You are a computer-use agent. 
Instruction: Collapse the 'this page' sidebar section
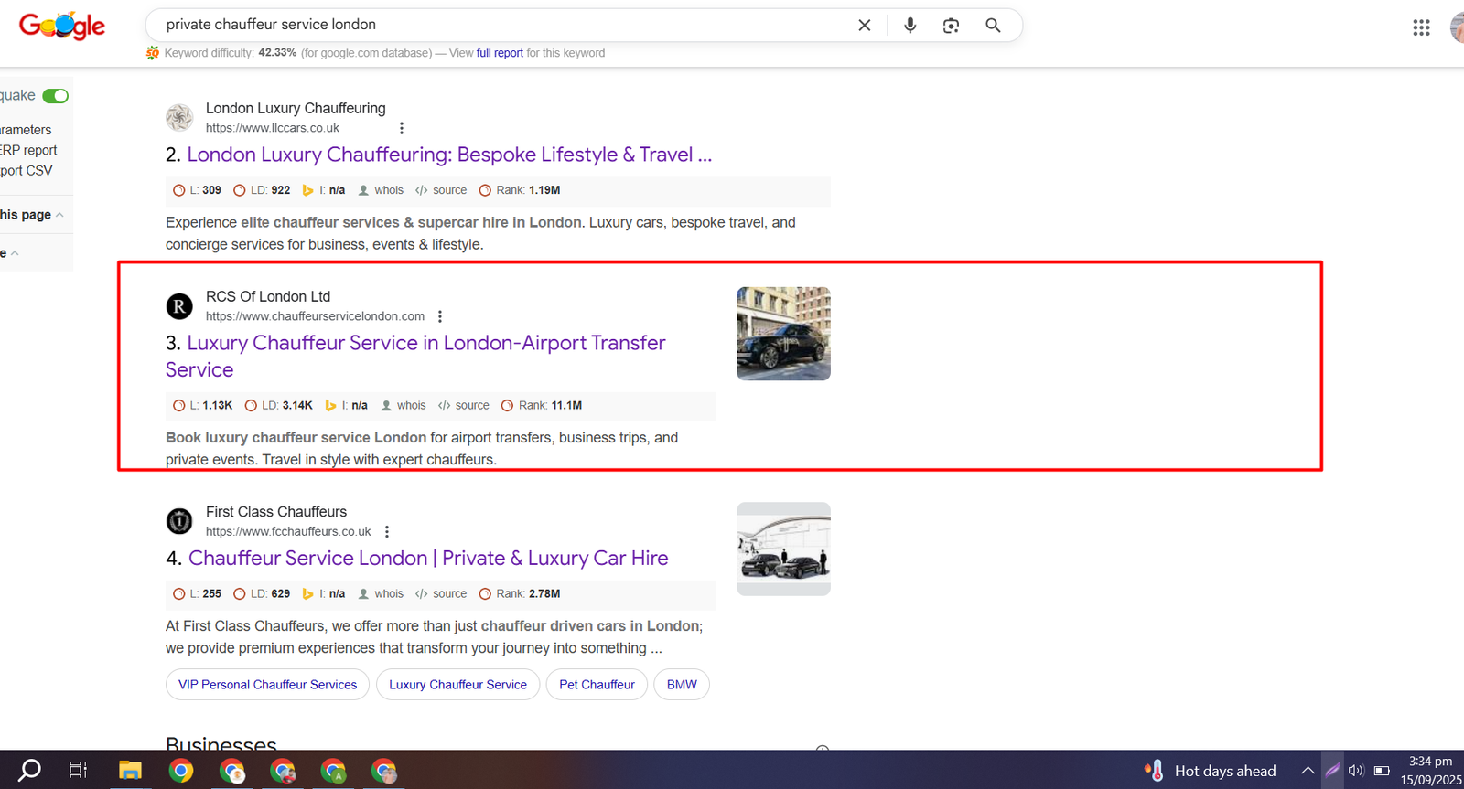[x=59, y=215]
